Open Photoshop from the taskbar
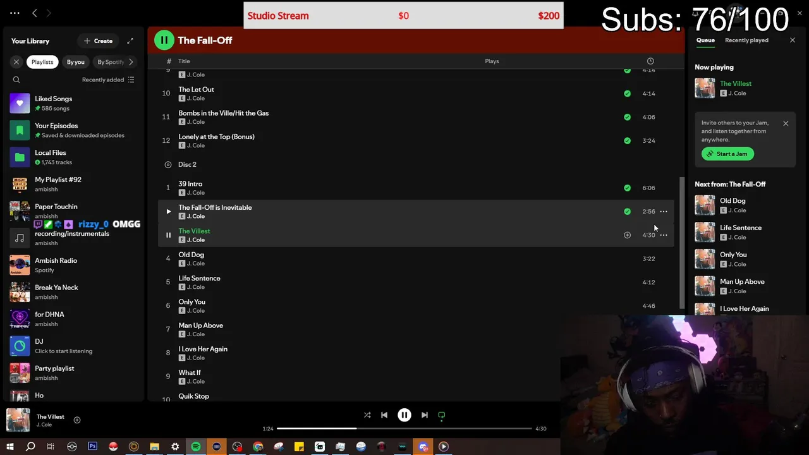 tap(92, 447)
